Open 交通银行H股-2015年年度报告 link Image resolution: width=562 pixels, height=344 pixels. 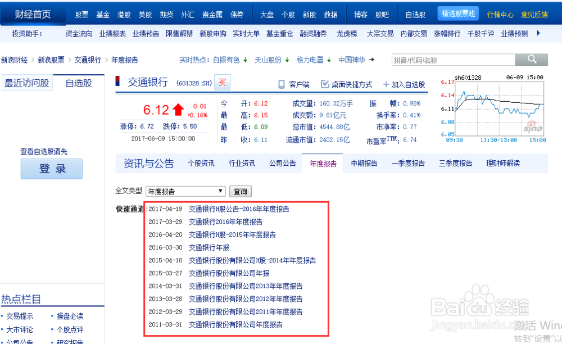coord(232,235)
